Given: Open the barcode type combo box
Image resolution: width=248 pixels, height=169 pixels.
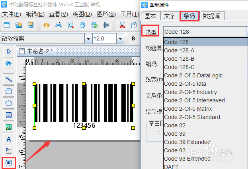Looking at the screenshot, I should [x=205, y=32].
